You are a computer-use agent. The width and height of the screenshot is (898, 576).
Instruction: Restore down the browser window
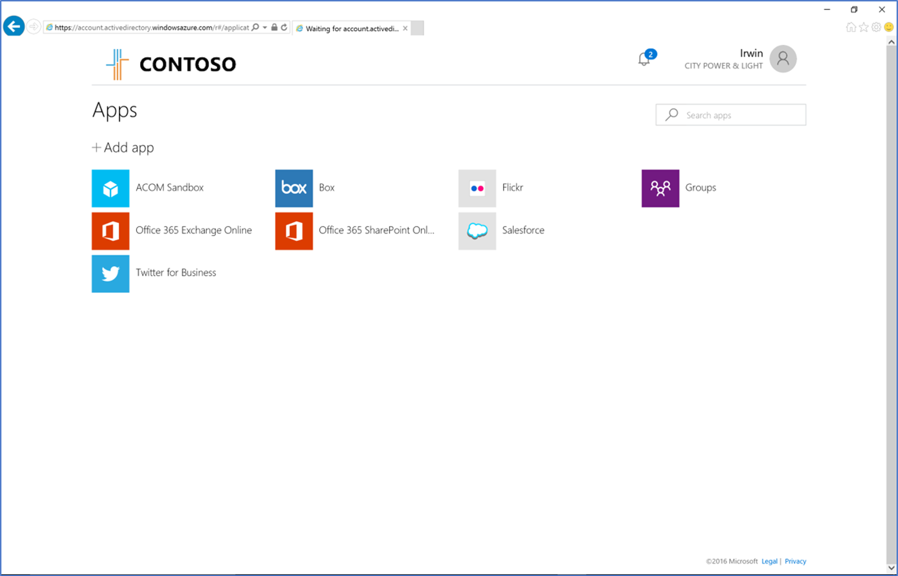[x=854, y=9]
